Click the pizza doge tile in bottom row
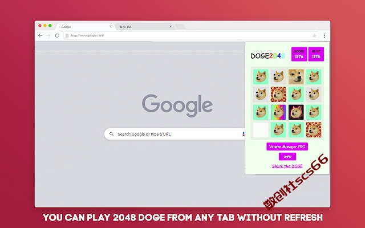 [x=314, y=130]
